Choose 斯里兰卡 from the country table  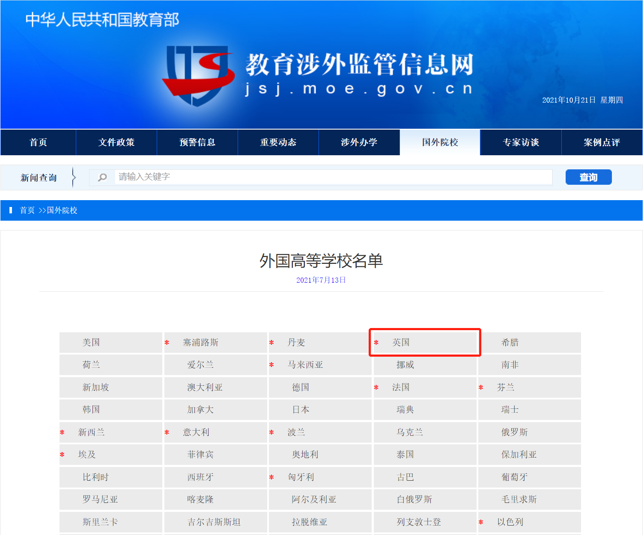coord(100,522)
